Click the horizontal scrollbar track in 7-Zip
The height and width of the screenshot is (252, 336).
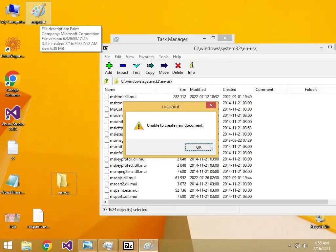(x=218, y=202)
